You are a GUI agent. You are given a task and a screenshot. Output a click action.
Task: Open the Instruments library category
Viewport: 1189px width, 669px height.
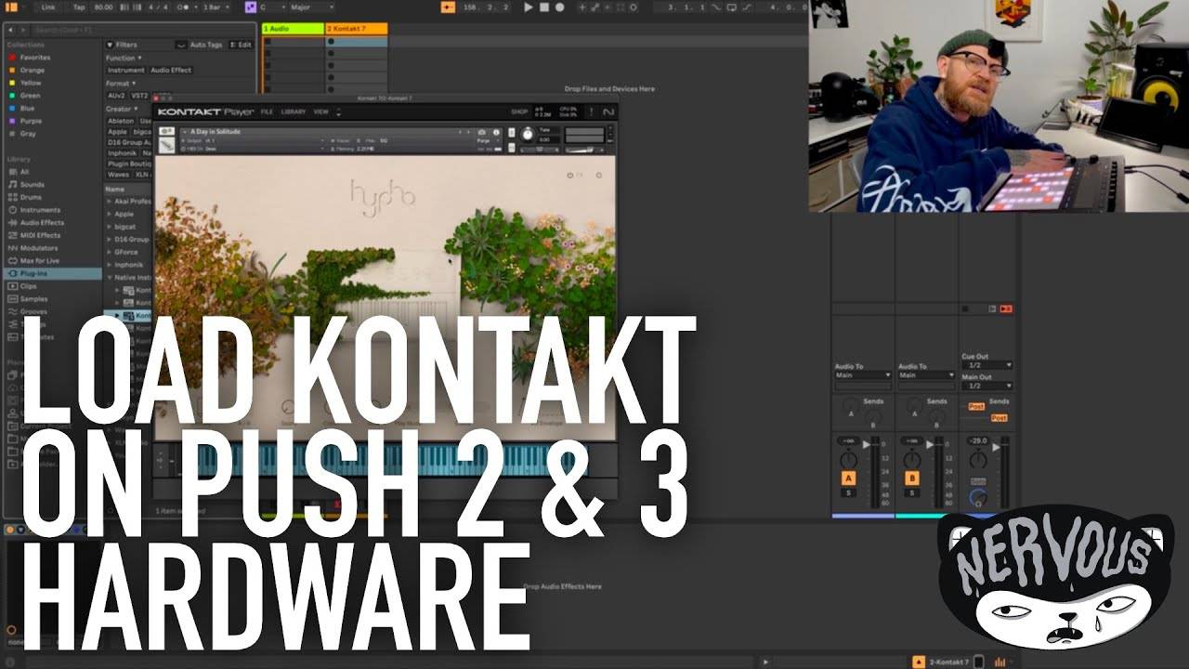click(40, 210)
